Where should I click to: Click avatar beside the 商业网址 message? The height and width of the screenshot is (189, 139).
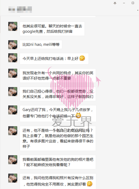point(13,131)
